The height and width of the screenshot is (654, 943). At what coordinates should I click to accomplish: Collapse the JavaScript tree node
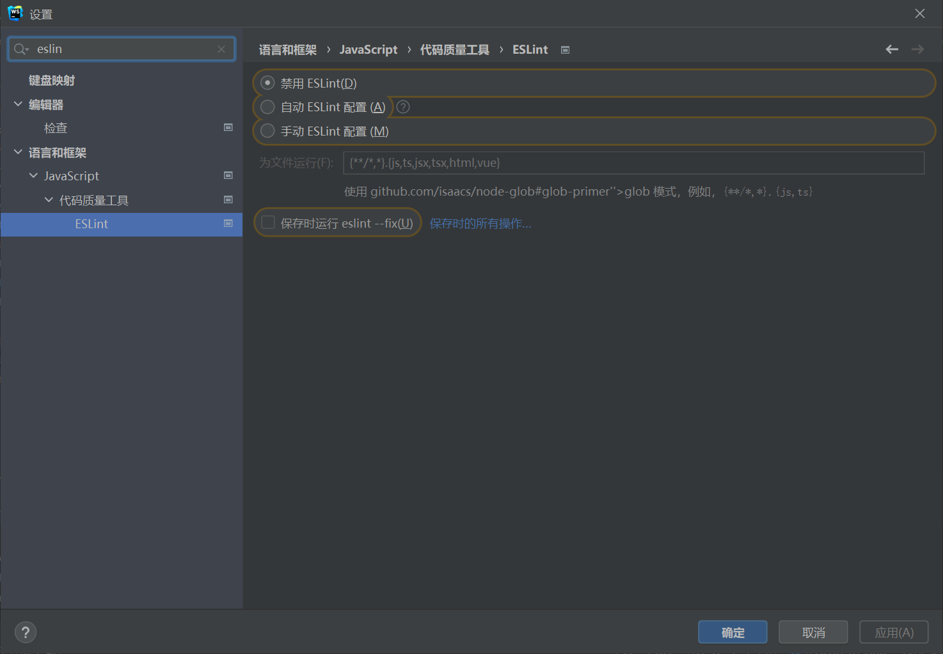[33, 175]
